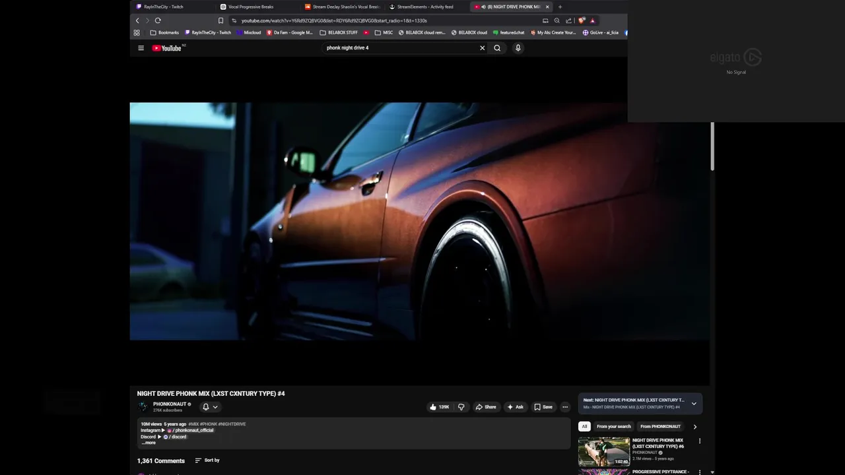Select the From PHONKONAUT chip

pyautogui.click(x=660, y=426)
